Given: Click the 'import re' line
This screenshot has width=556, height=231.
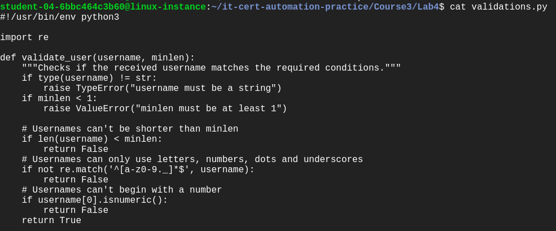Looking at the screenshot, I should point(24,37).
